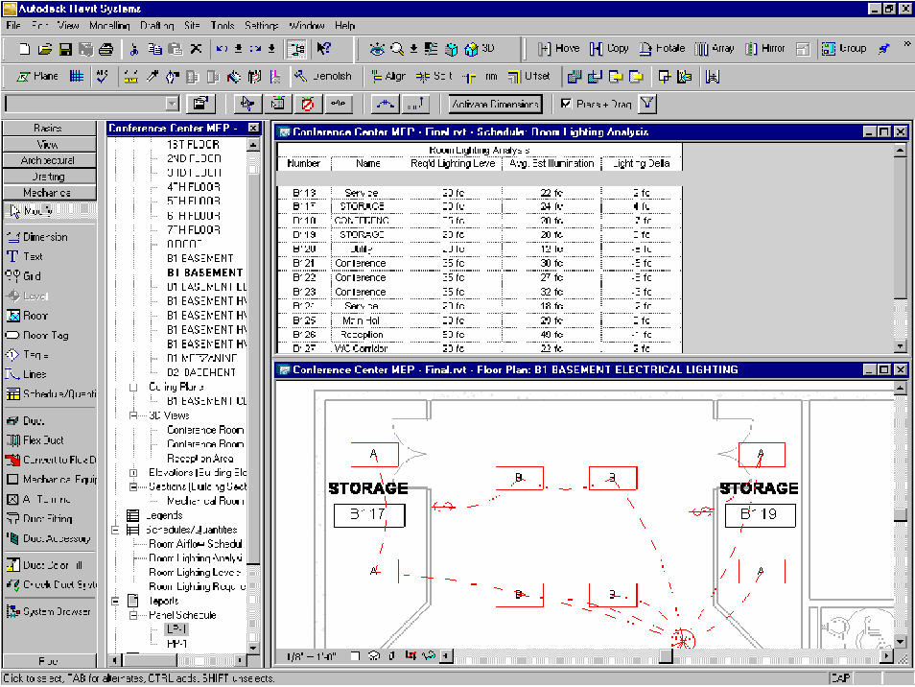Open the Tools menu
This screenshot has width=915, height=687.
pos(223,25)
